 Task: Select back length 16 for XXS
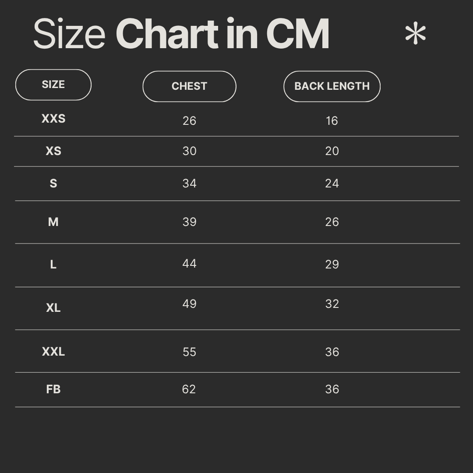pyautogui.click(x=332, y=121)
